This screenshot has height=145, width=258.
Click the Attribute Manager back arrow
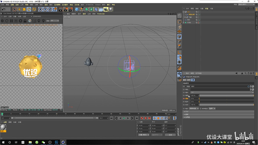(x=236, y=74)
